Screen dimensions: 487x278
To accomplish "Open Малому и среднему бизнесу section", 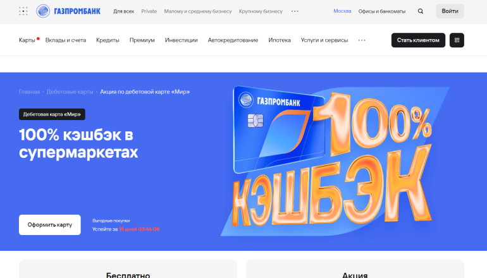I will click(198, 11).
